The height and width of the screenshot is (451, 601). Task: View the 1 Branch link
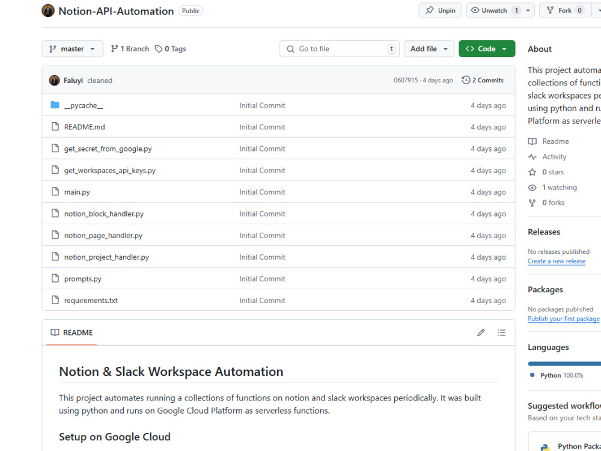[x=130, y=49]
